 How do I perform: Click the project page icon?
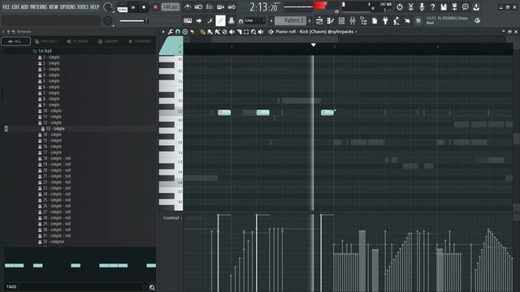pos(375,21)
